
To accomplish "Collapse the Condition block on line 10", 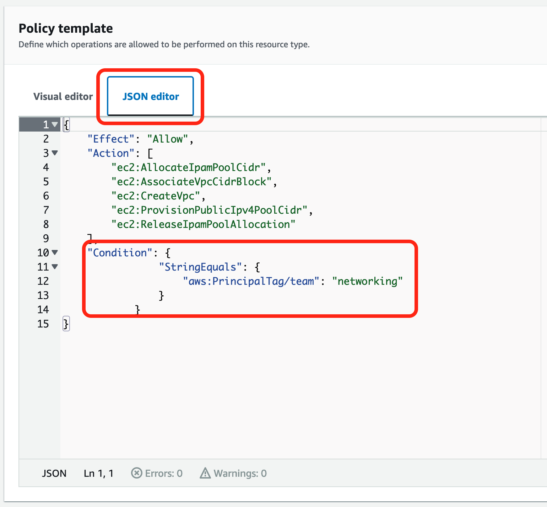I will pyautogui.click(x=55, y=252).
